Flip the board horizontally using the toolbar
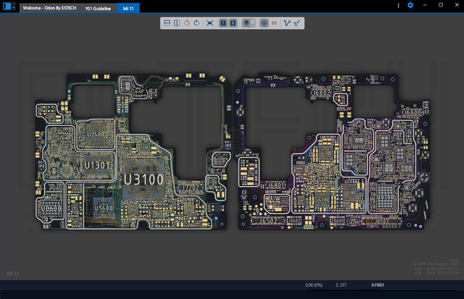Viewport: 464px width, 299px height. 176,23
